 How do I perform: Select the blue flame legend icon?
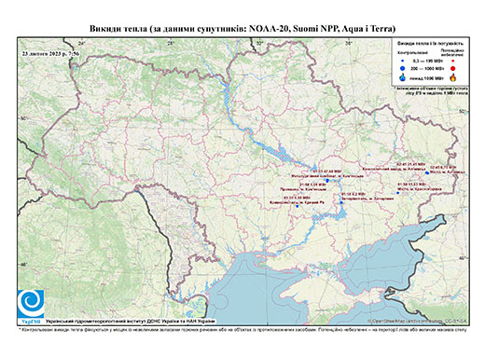(403, 77)
